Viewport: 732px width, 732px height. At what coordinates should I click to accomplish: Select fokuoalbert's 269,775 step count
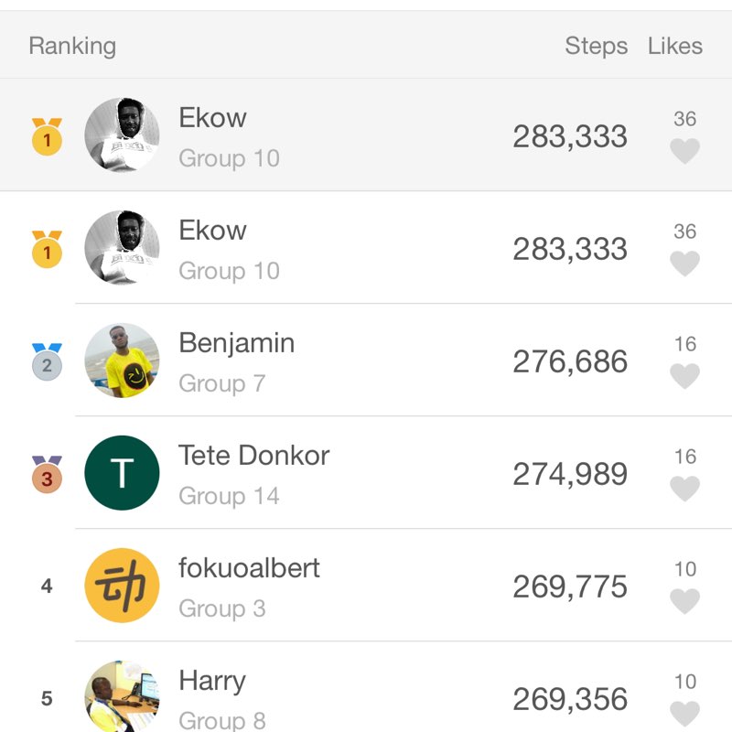569,587
